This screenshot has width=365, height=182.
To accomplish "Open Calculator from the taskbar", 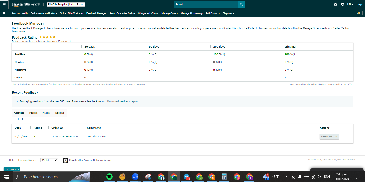I will click(x=224, y=177).
